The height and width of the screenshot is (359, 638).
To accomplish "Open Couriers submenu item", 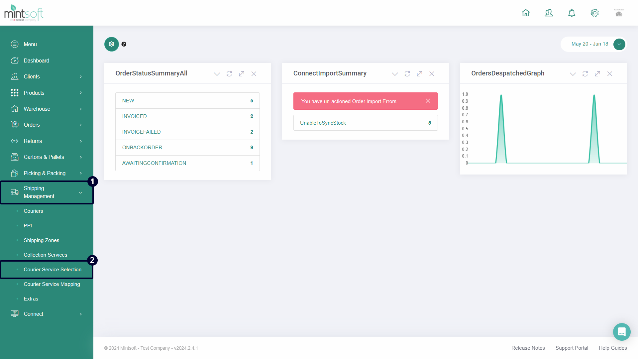I will pos(33,211).
